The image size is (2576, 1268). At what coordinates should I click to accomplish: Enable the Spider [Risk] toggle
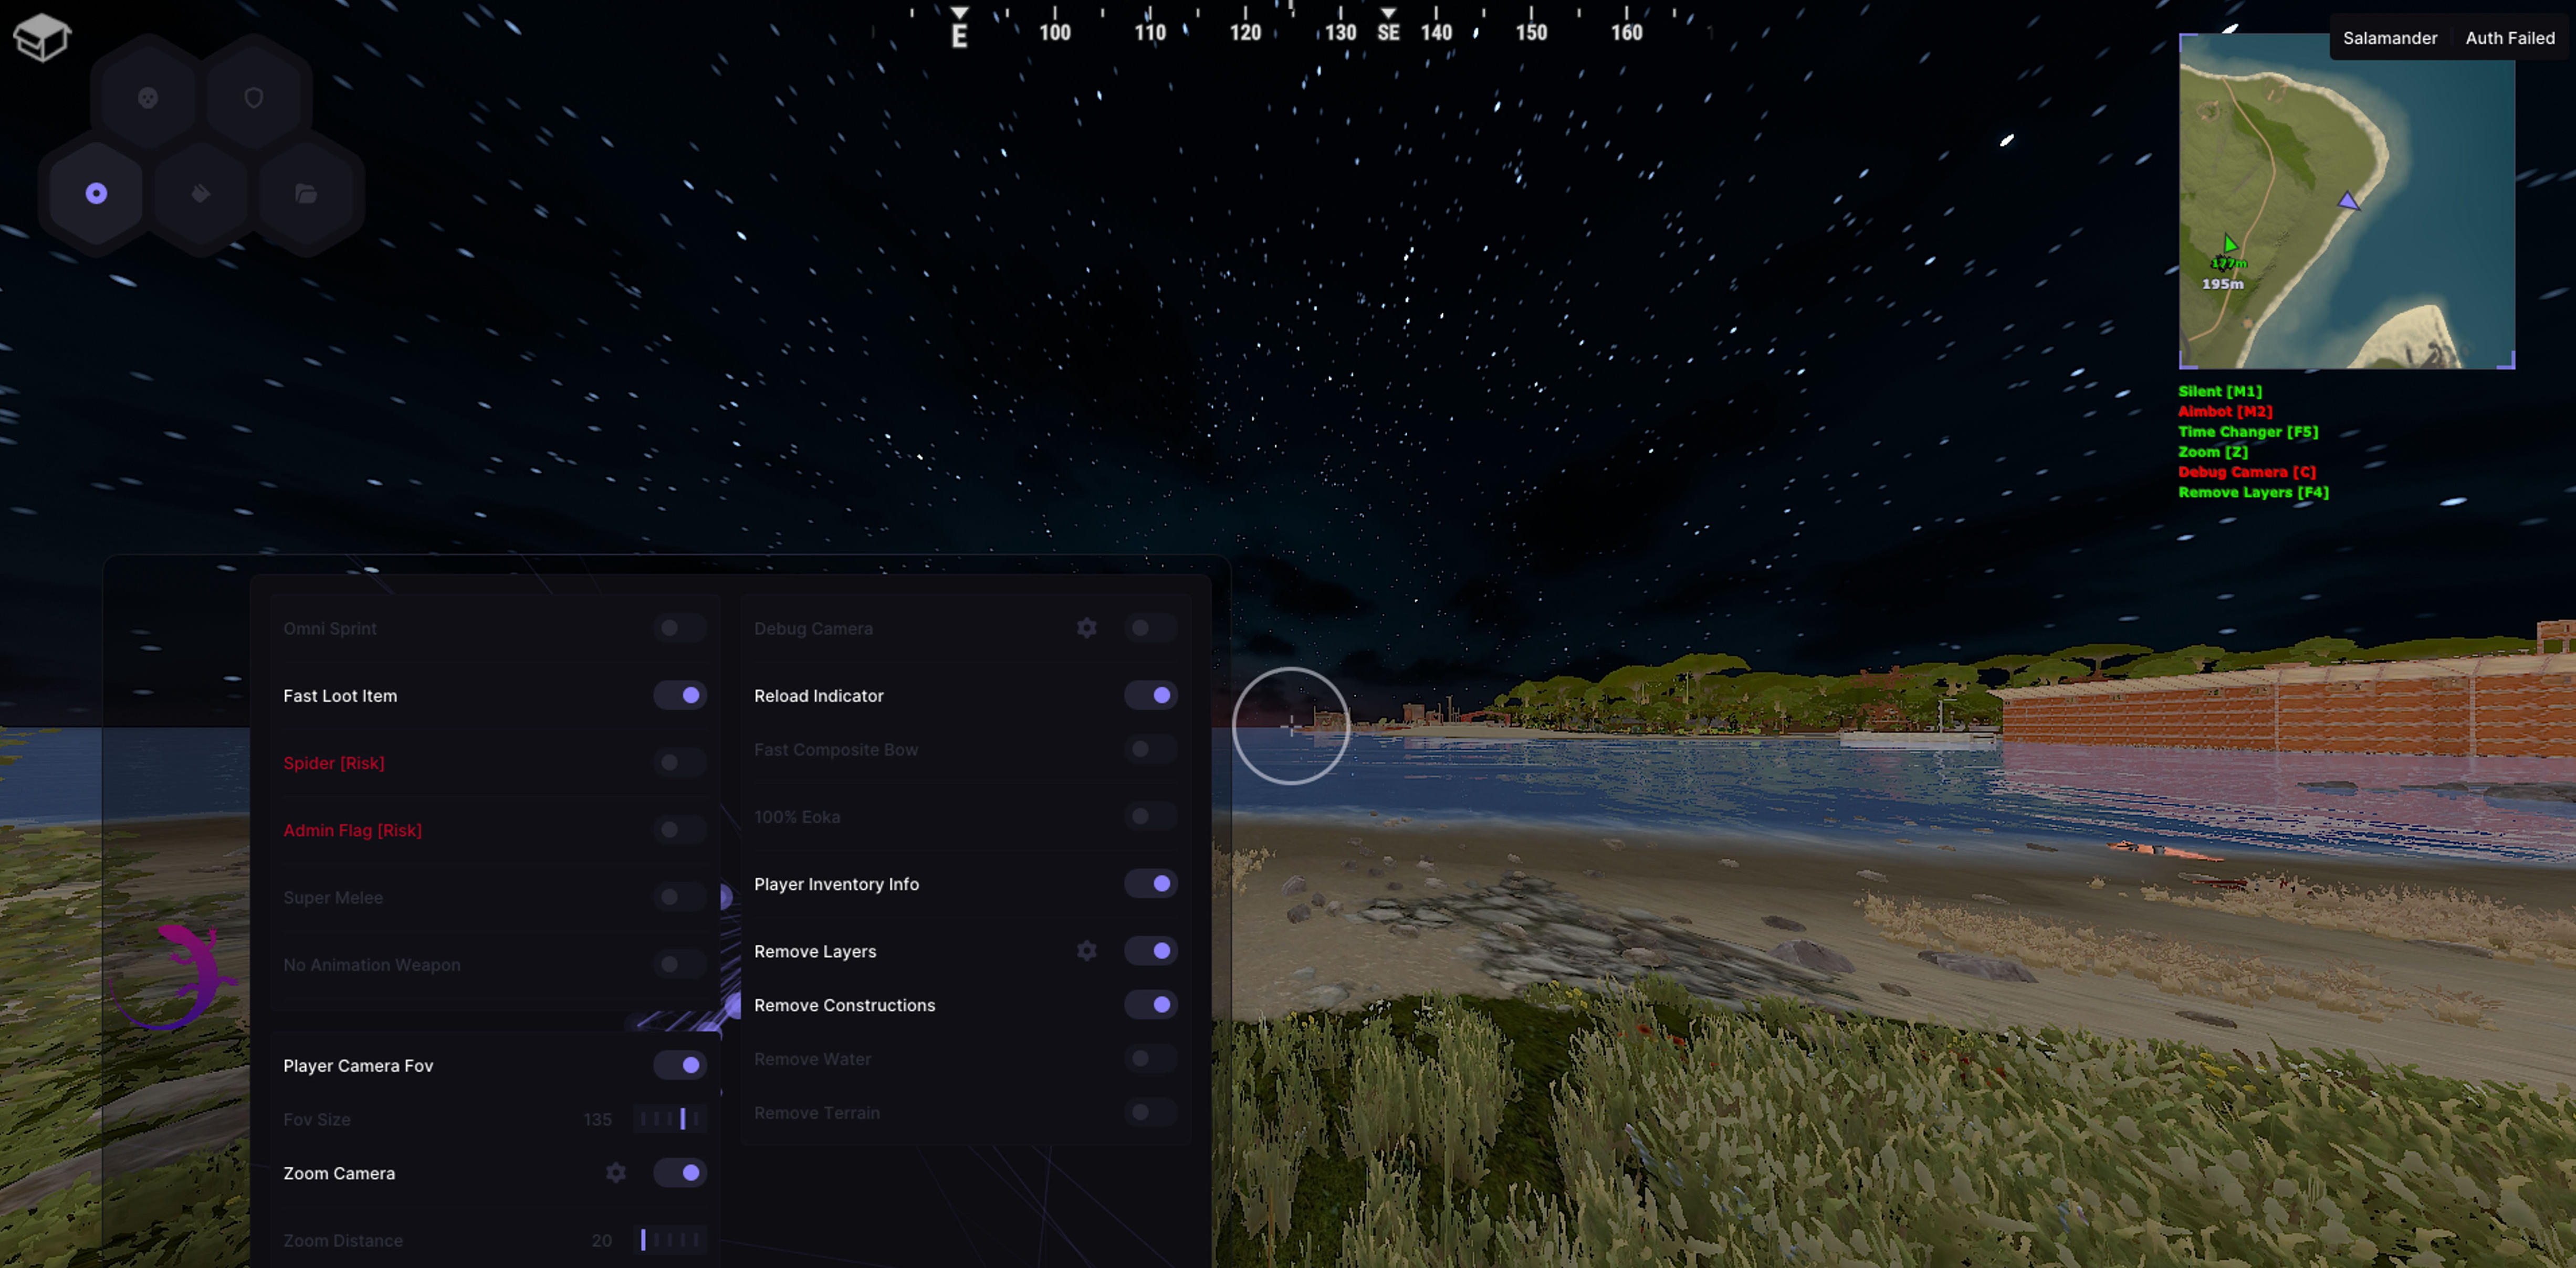679,762
